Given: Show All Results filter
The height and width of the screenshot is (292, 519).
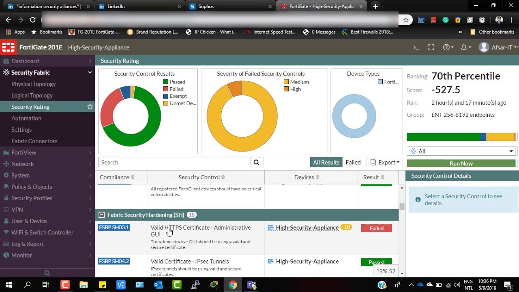Looking at the screenshot, I should pyautogui.click(x=326, y=162).
